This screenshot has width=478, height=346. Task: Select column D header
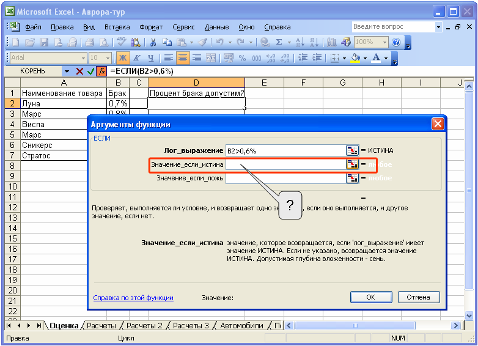[x=196, y=83]
